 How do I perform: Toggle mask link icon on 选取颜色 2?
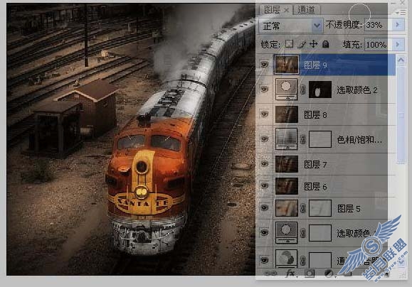(303, 90)
